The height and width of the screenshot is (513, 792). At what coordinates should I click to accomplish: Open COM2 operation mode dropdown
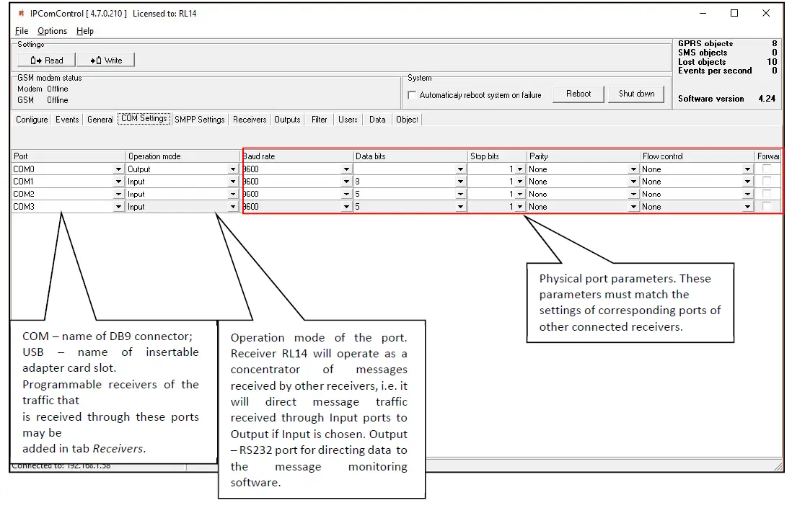click(x=232, y=195)
